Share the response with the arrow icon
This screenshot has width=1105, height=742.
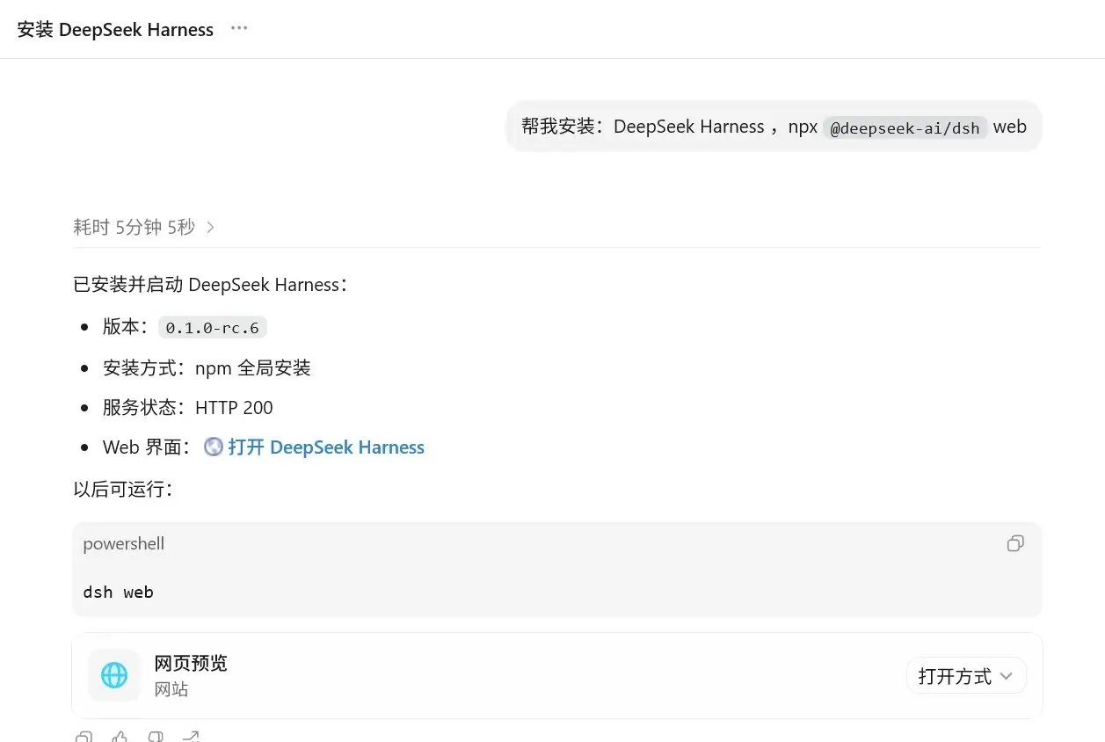pyautogui.click(x=191, y=737)
